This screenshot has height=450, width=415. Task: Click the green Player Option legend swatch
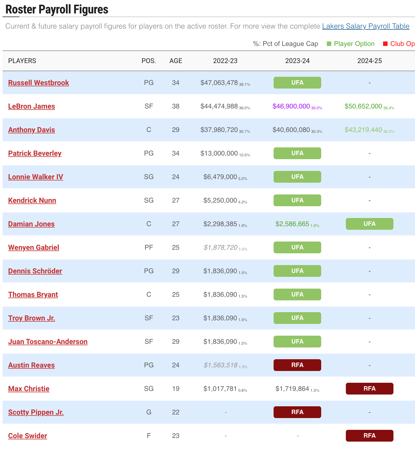coord(329,44)
